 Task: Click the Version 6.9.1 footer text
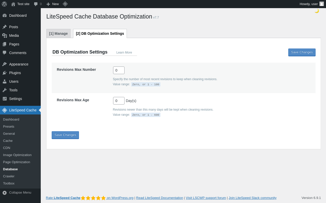pos(311,198)
